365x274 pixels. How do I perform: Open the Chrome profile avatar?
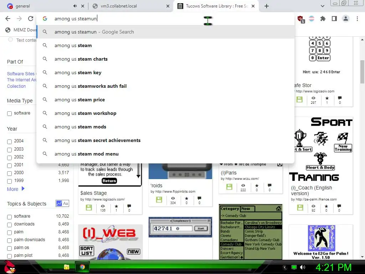point(346,19)
